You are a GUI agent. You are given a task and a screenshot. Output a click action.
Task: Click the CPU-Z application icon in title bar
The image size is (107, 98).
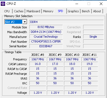3,4
